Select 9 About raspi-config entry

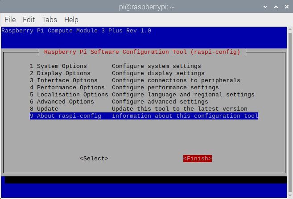(144, 116)
